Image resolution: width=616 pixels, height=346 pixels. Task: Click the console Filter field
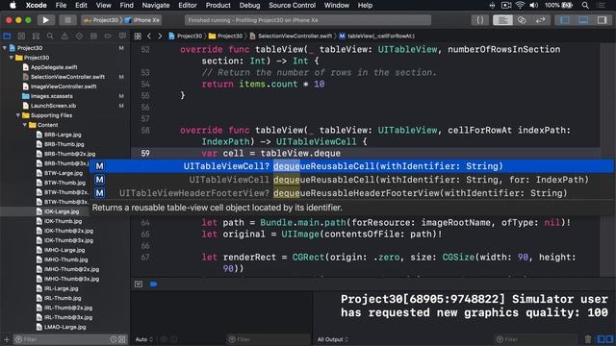536,339
